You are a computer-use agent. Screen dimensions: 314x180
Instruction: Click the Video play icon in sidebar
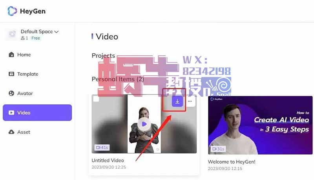point(11,113)
